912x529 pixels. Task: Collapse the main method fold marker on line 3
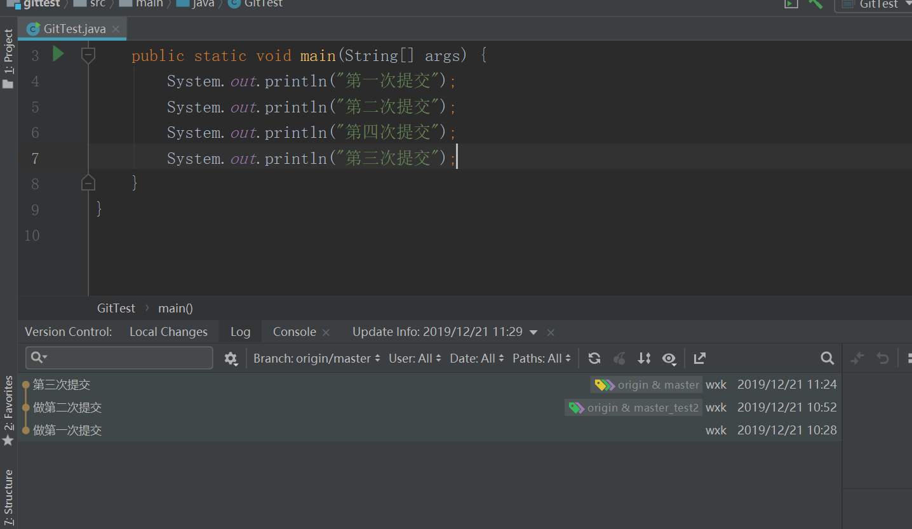click(88, 55)
